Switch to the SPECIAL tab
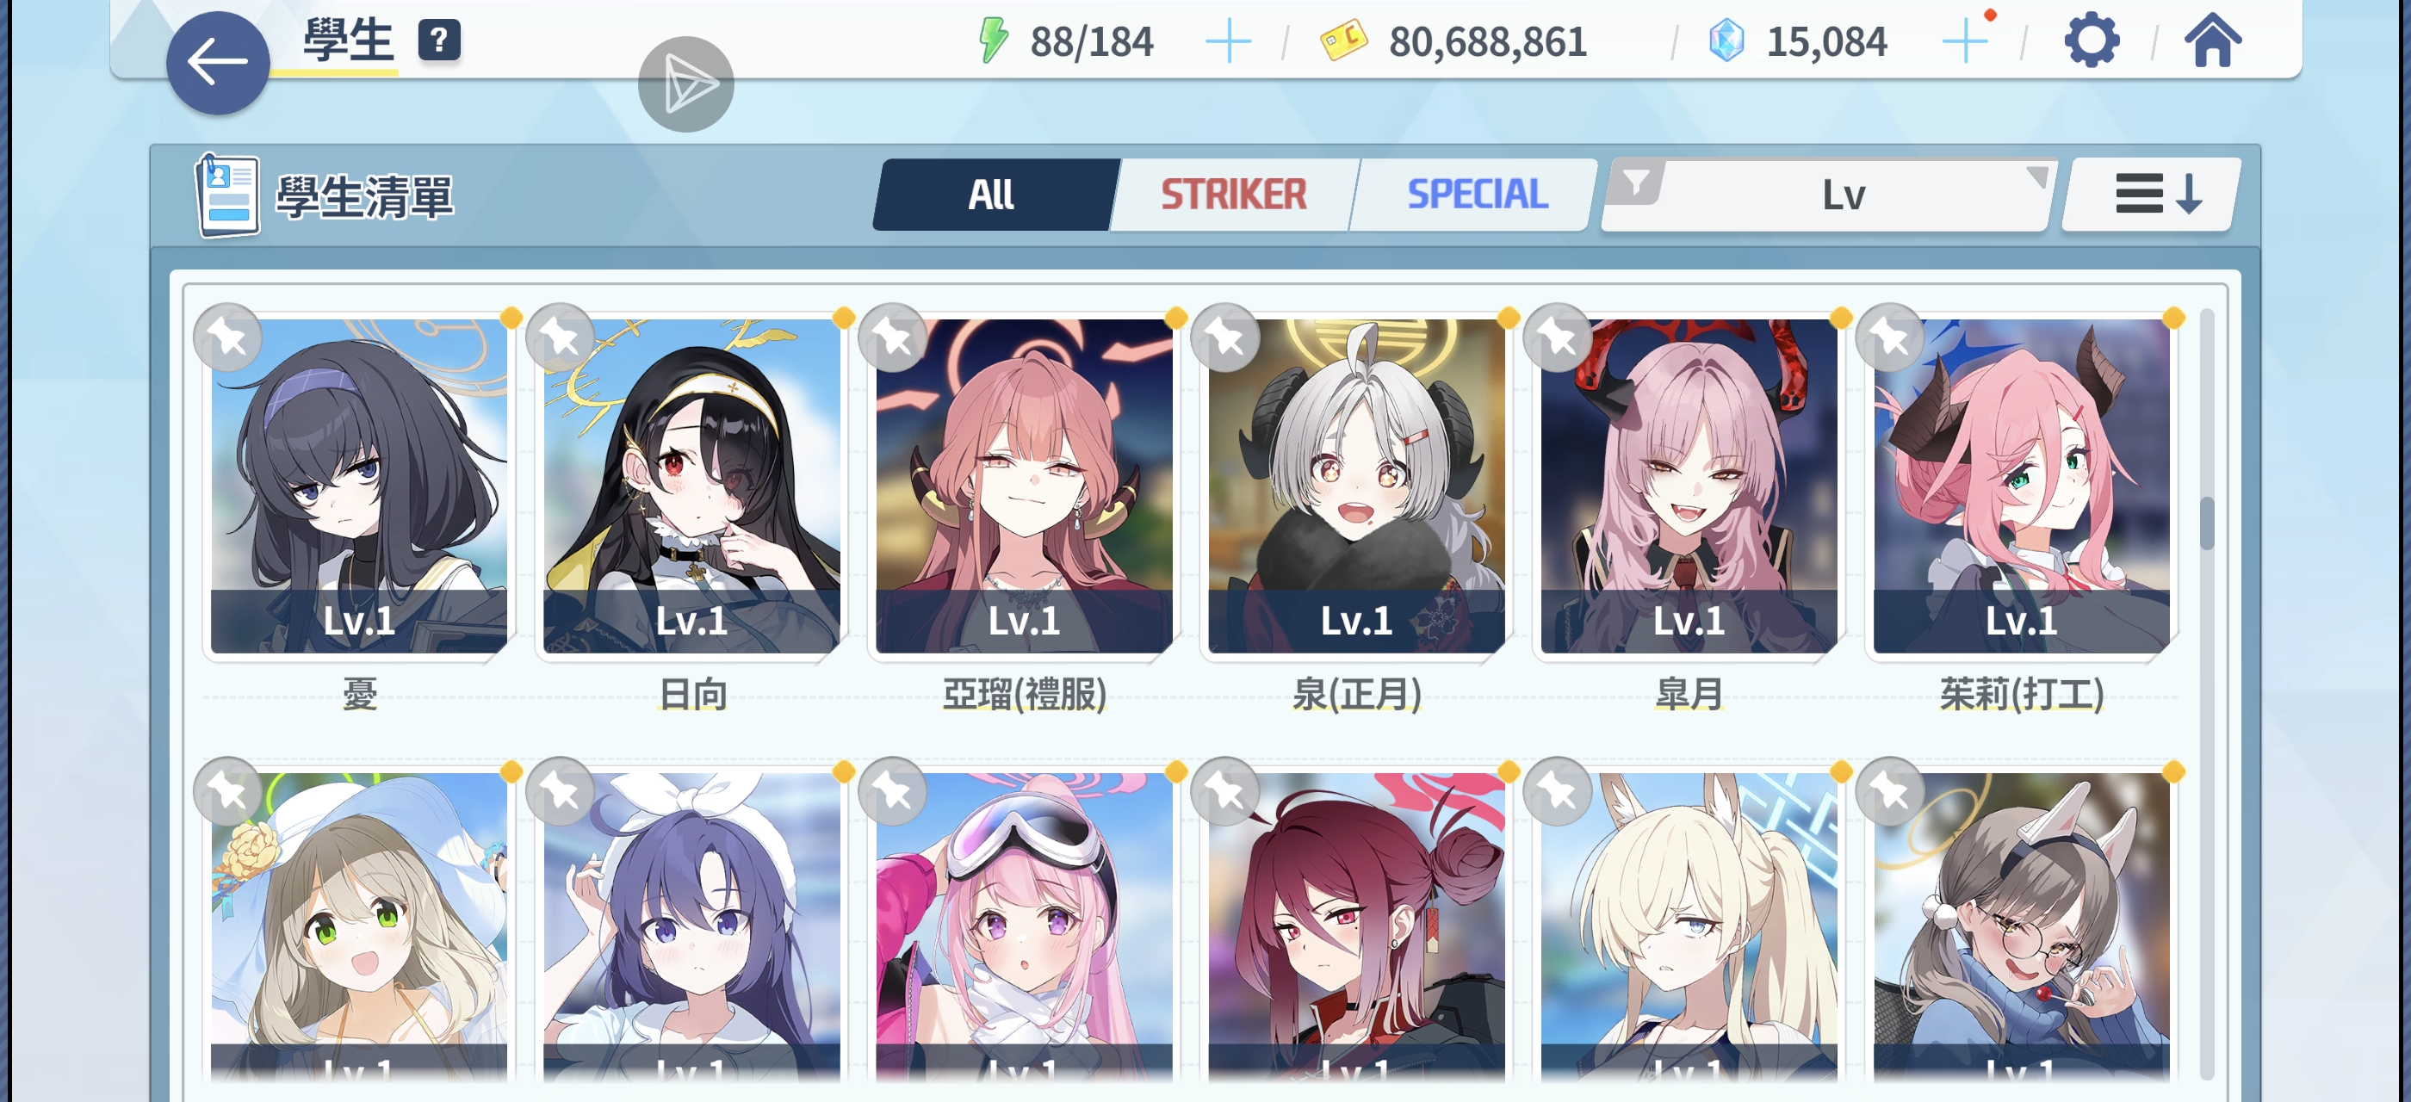 point(1476,195)
